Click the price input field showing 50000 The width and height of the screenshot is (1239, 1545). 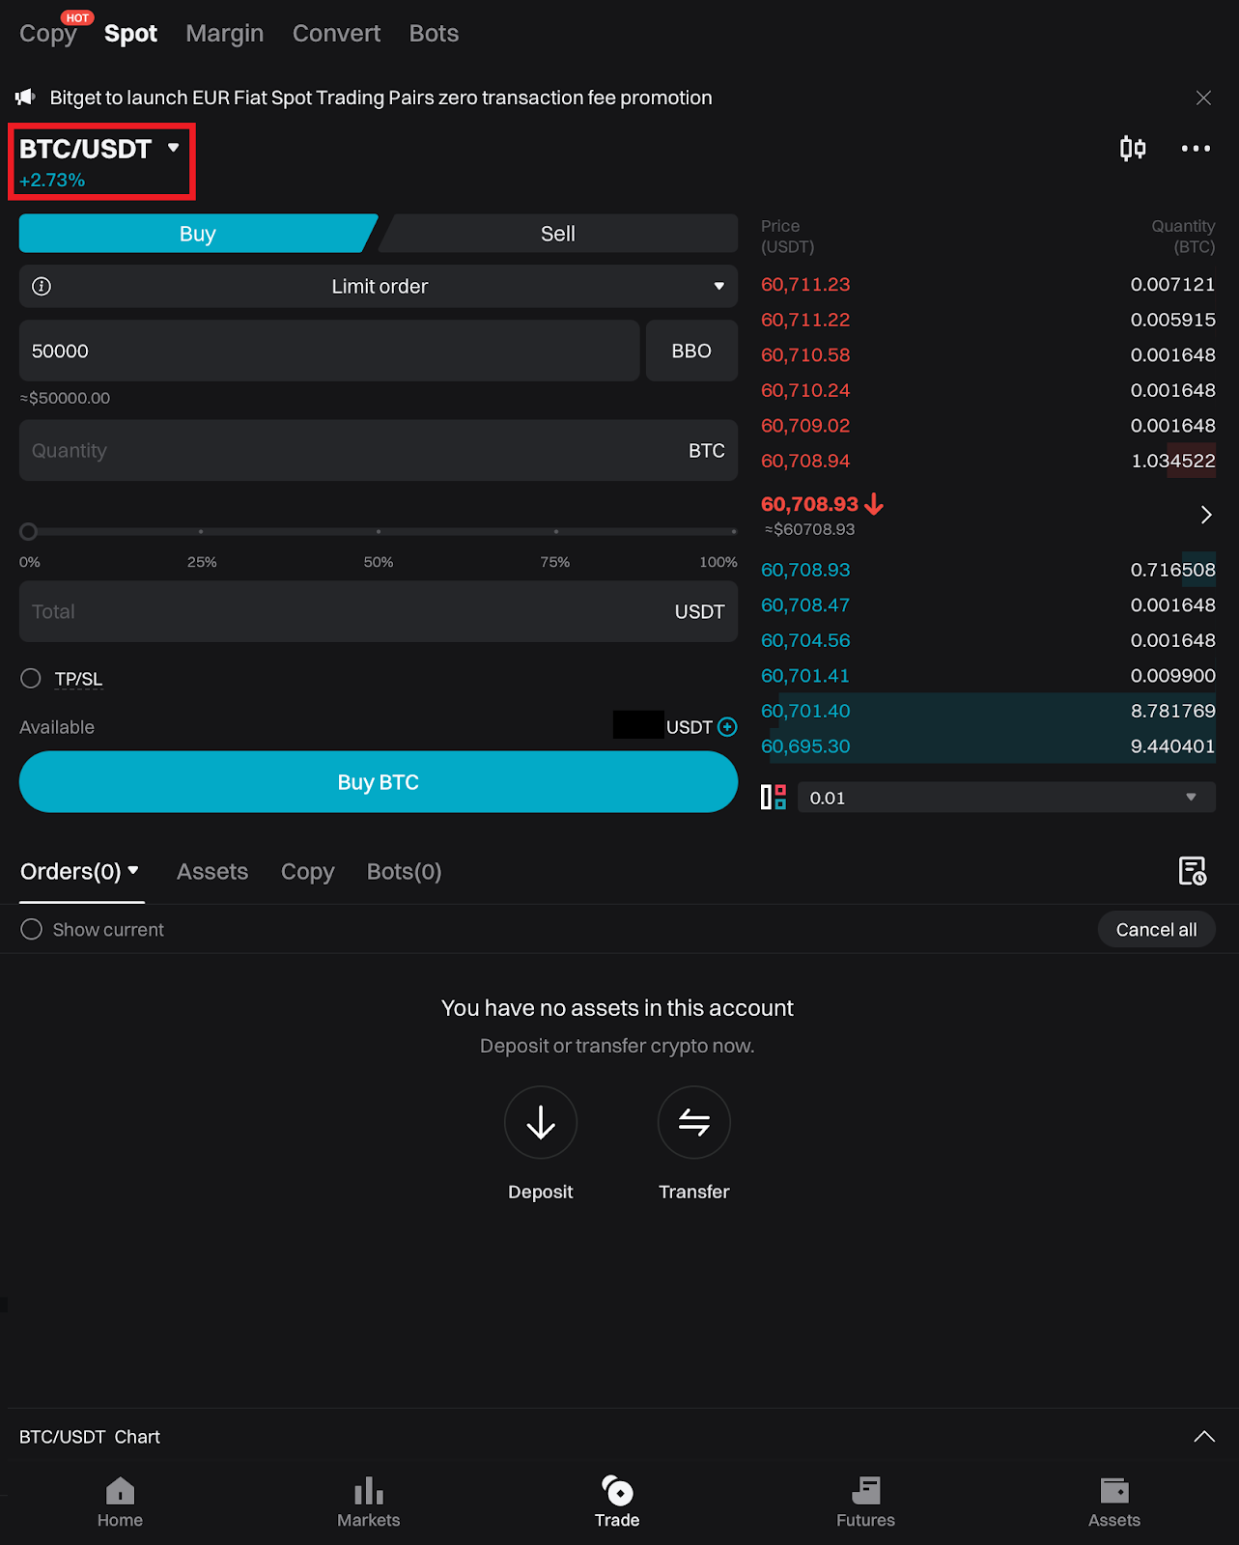click(329, 351)
